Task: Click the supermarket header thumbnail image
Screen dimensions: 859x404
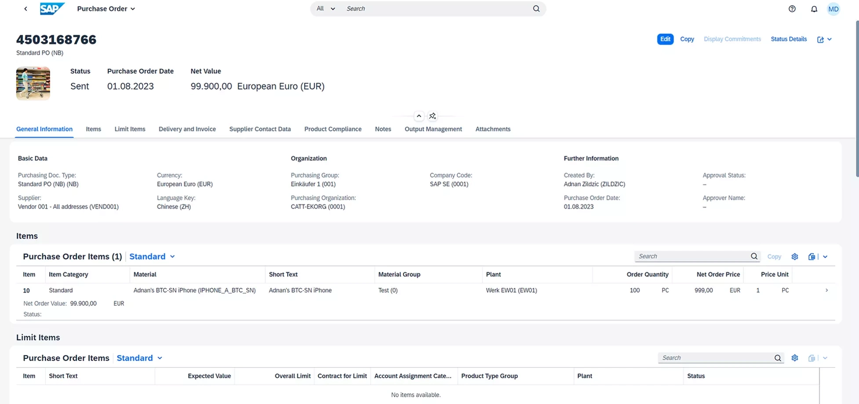Action: coord(33,83)
